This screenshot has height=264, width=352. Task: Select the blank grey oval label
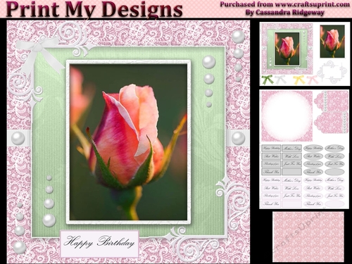tap(334, 172)
